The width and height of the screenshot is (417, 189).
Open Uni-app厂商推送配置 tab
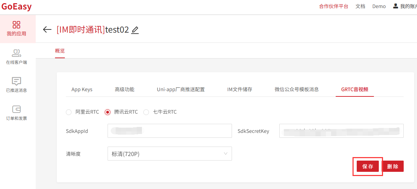[181, 89]
